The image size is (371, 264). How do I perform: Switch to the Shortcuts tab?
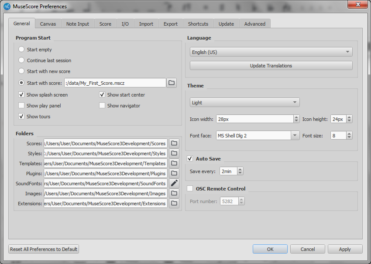pyautogui.click(x=198, y=24)
